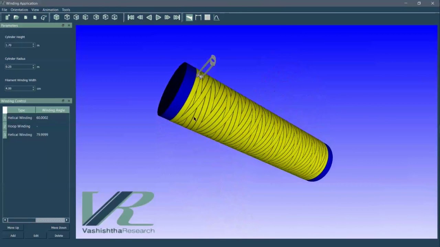
Task: Select the seventh cube orientation icon
Action: click(115, 17)
